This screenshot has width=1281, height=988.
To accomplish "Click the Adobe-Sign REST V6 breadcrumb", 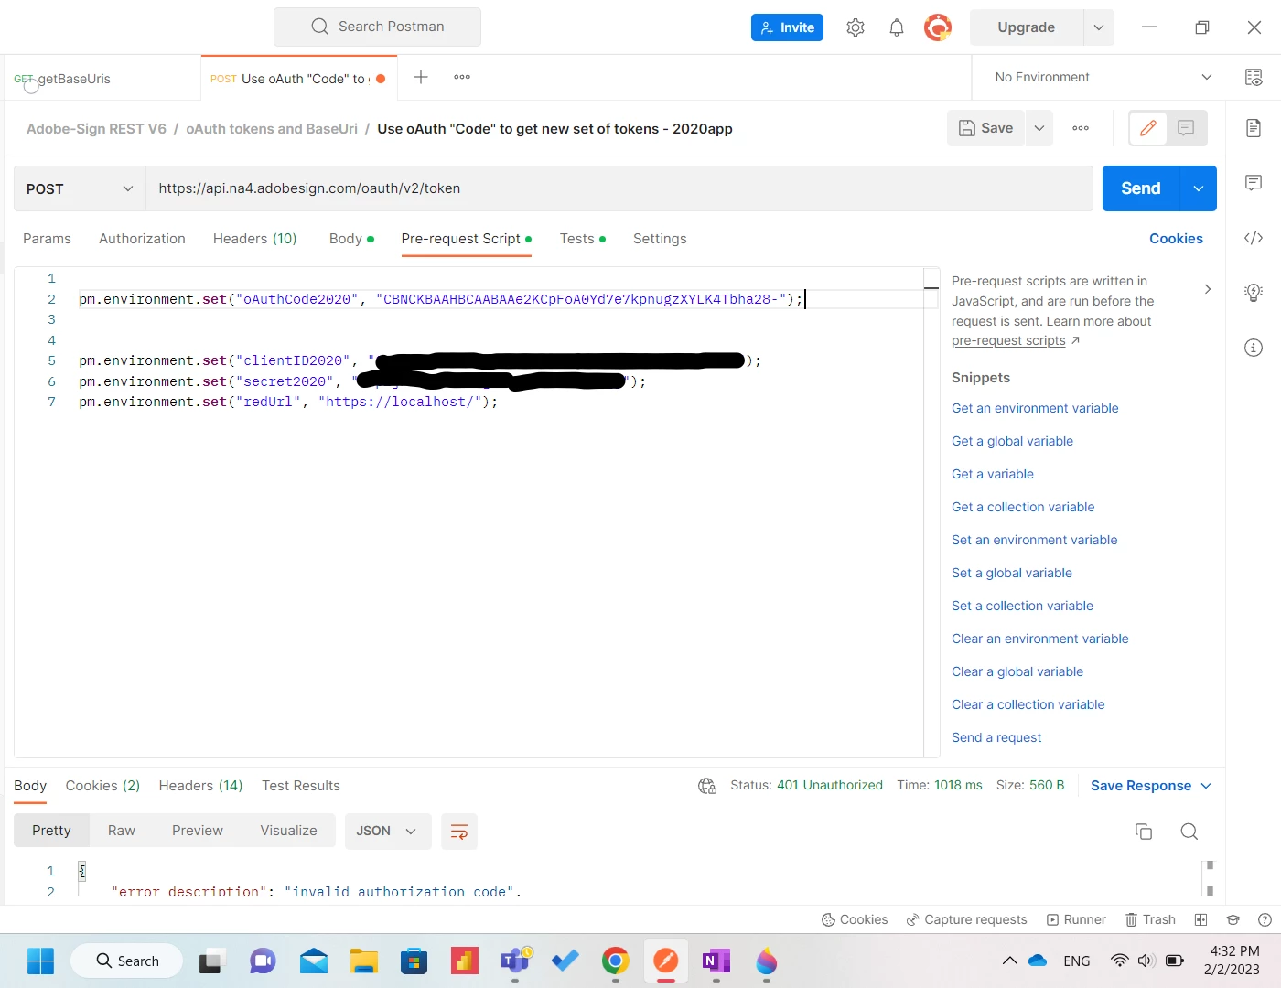I will click(x=96, y=129).
